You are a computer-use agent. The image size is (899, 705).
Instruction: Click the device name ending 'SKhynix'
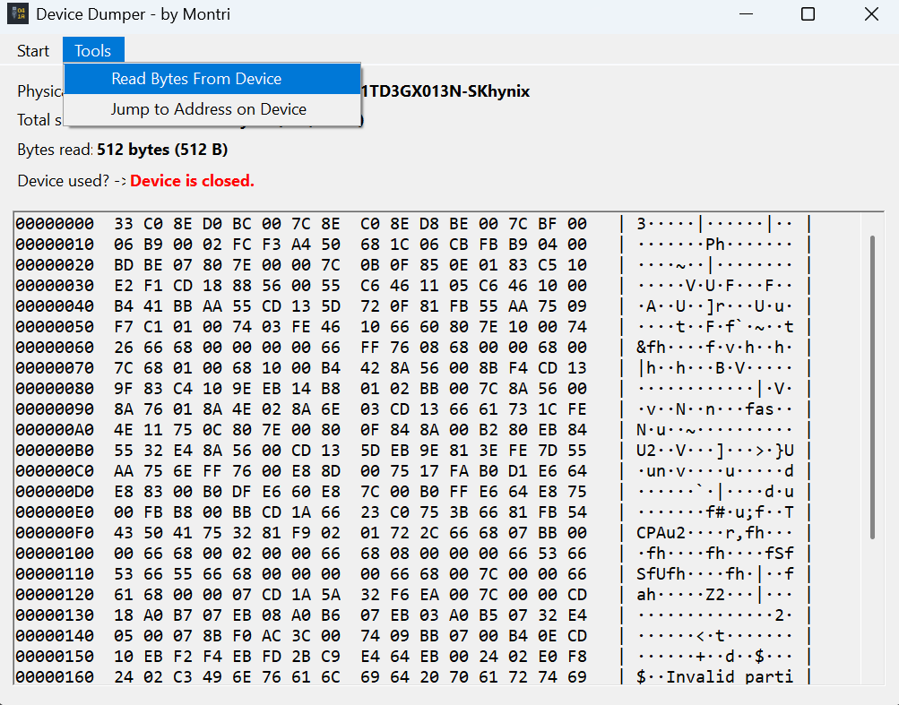pos(445,91)
